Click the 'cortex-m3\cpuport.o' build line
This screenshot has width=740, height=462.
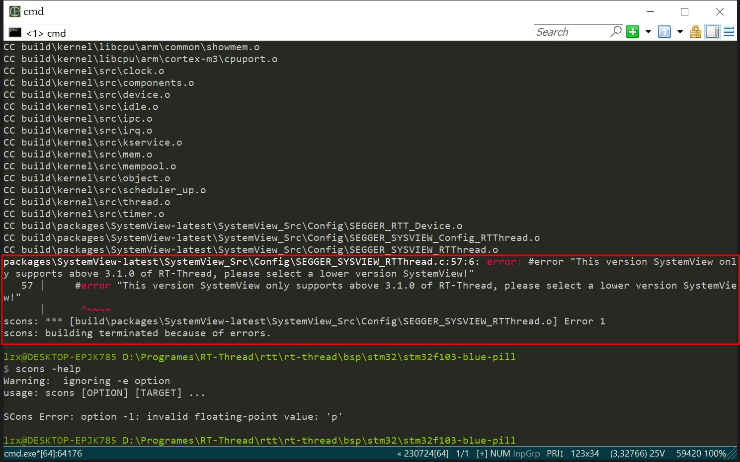coord(141,59)
